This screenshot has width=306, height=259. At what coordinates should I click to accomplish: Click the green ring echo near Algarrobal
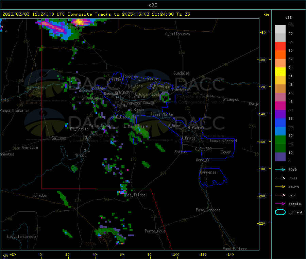pos(165,97)
